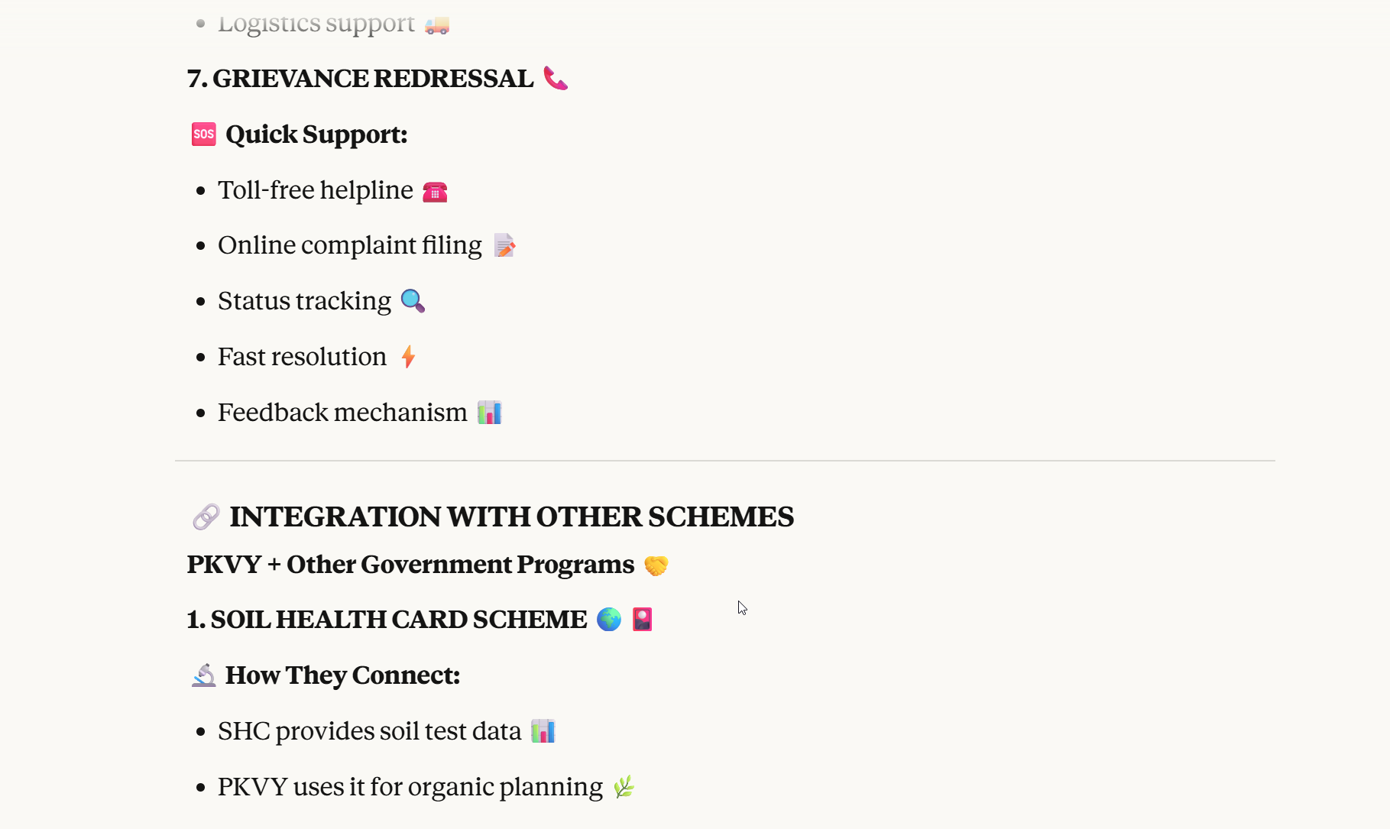Click the SHC provides soil test data text
1390x829 pixels.
coord(369,731)
